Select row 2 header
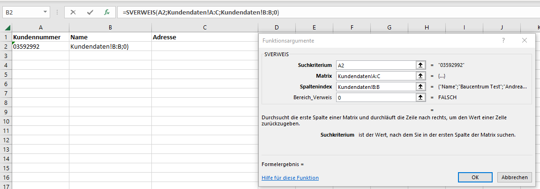The image size is (540, 189). (6, 46)
